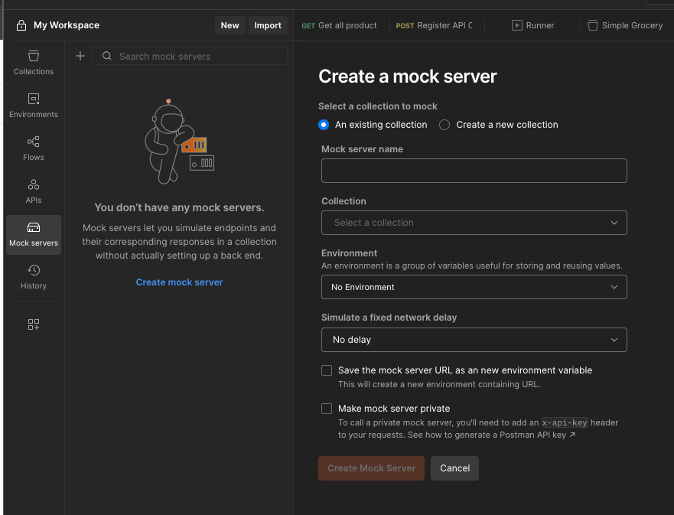Switch to the Register API tab
Image resolution: width=674 pixels, height=515 pixels.
coord(434,25)
